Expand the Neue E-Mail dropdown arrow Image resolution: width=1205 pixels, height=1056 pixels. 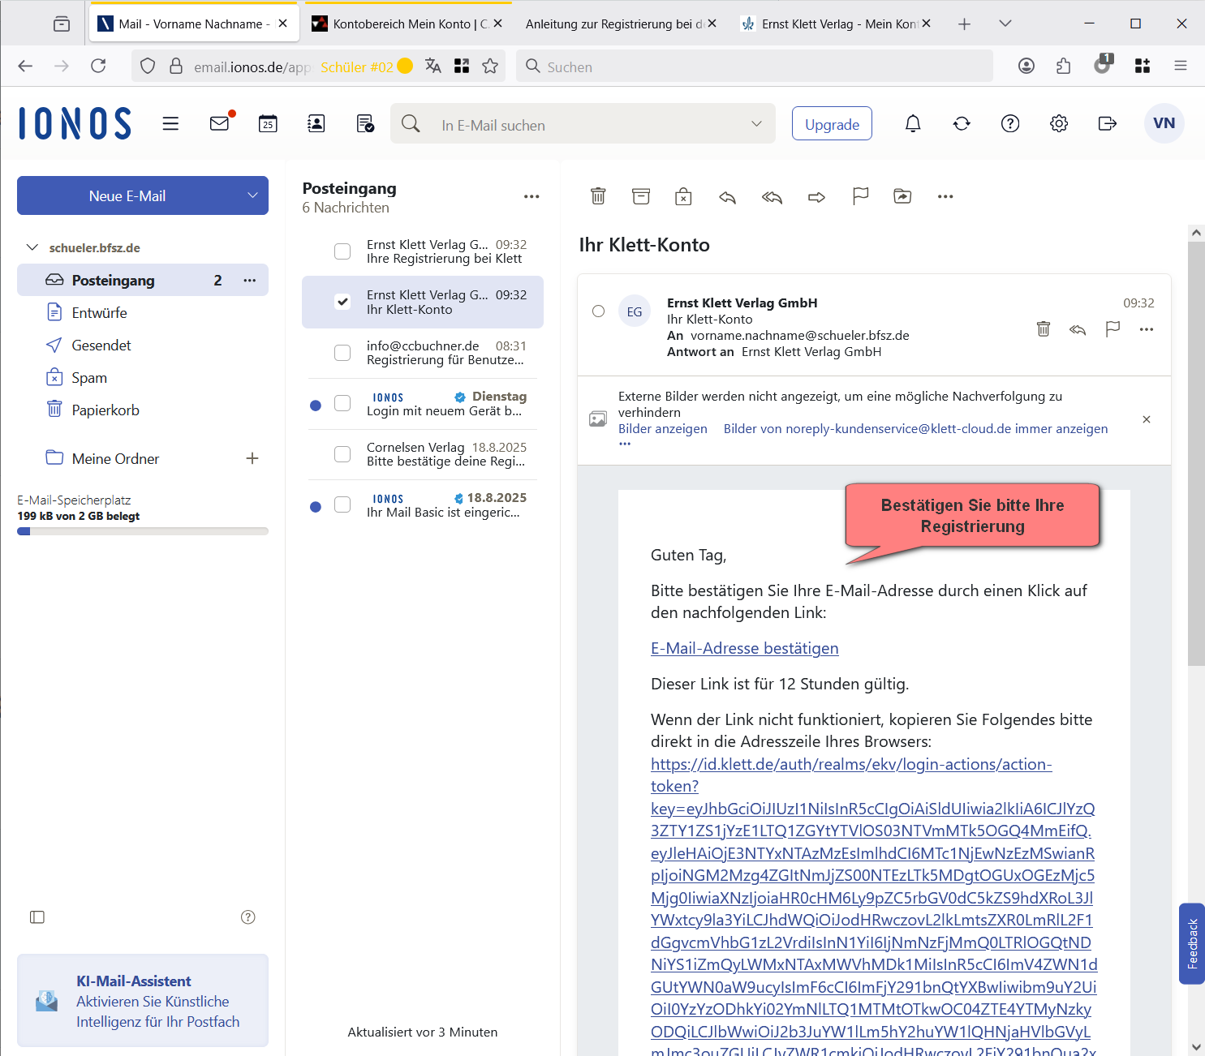(252, 195)
